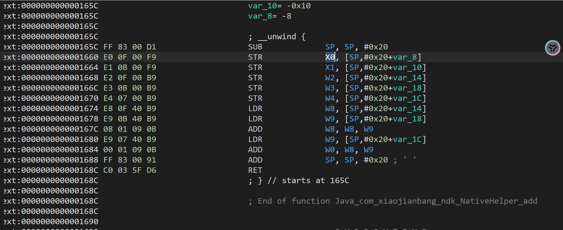
Task: Click the RET instruction mnemonic
Action: (255, 170)
